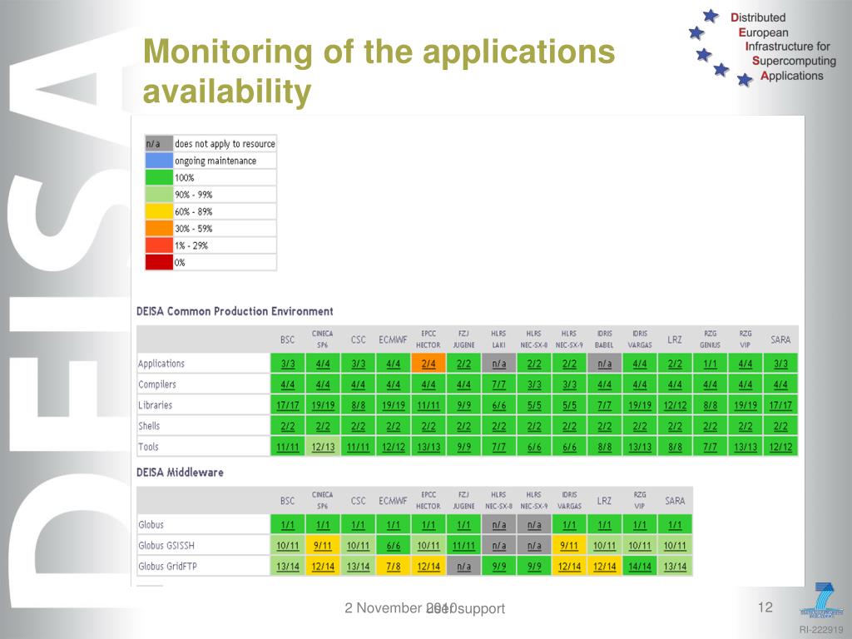The image size is (852, 639).
Task: Click the gray n/a legend swatch
Action: pyautogui.click(x=159, y=144)
